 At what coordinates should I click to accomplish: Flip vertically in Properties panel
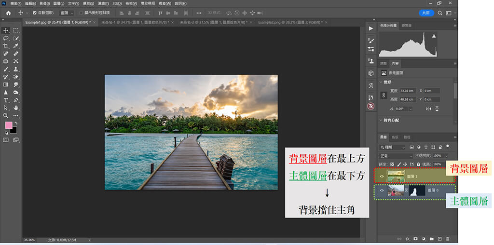[x=437, y=109]
